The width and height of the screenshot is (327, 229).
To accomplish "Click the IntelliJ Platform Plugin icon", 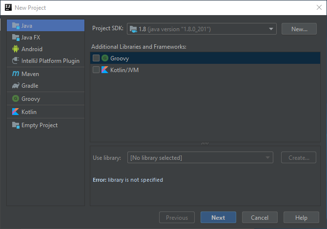I will [x=16, y=61].
